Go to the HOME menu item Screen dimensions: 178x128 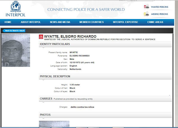point(8,22)
